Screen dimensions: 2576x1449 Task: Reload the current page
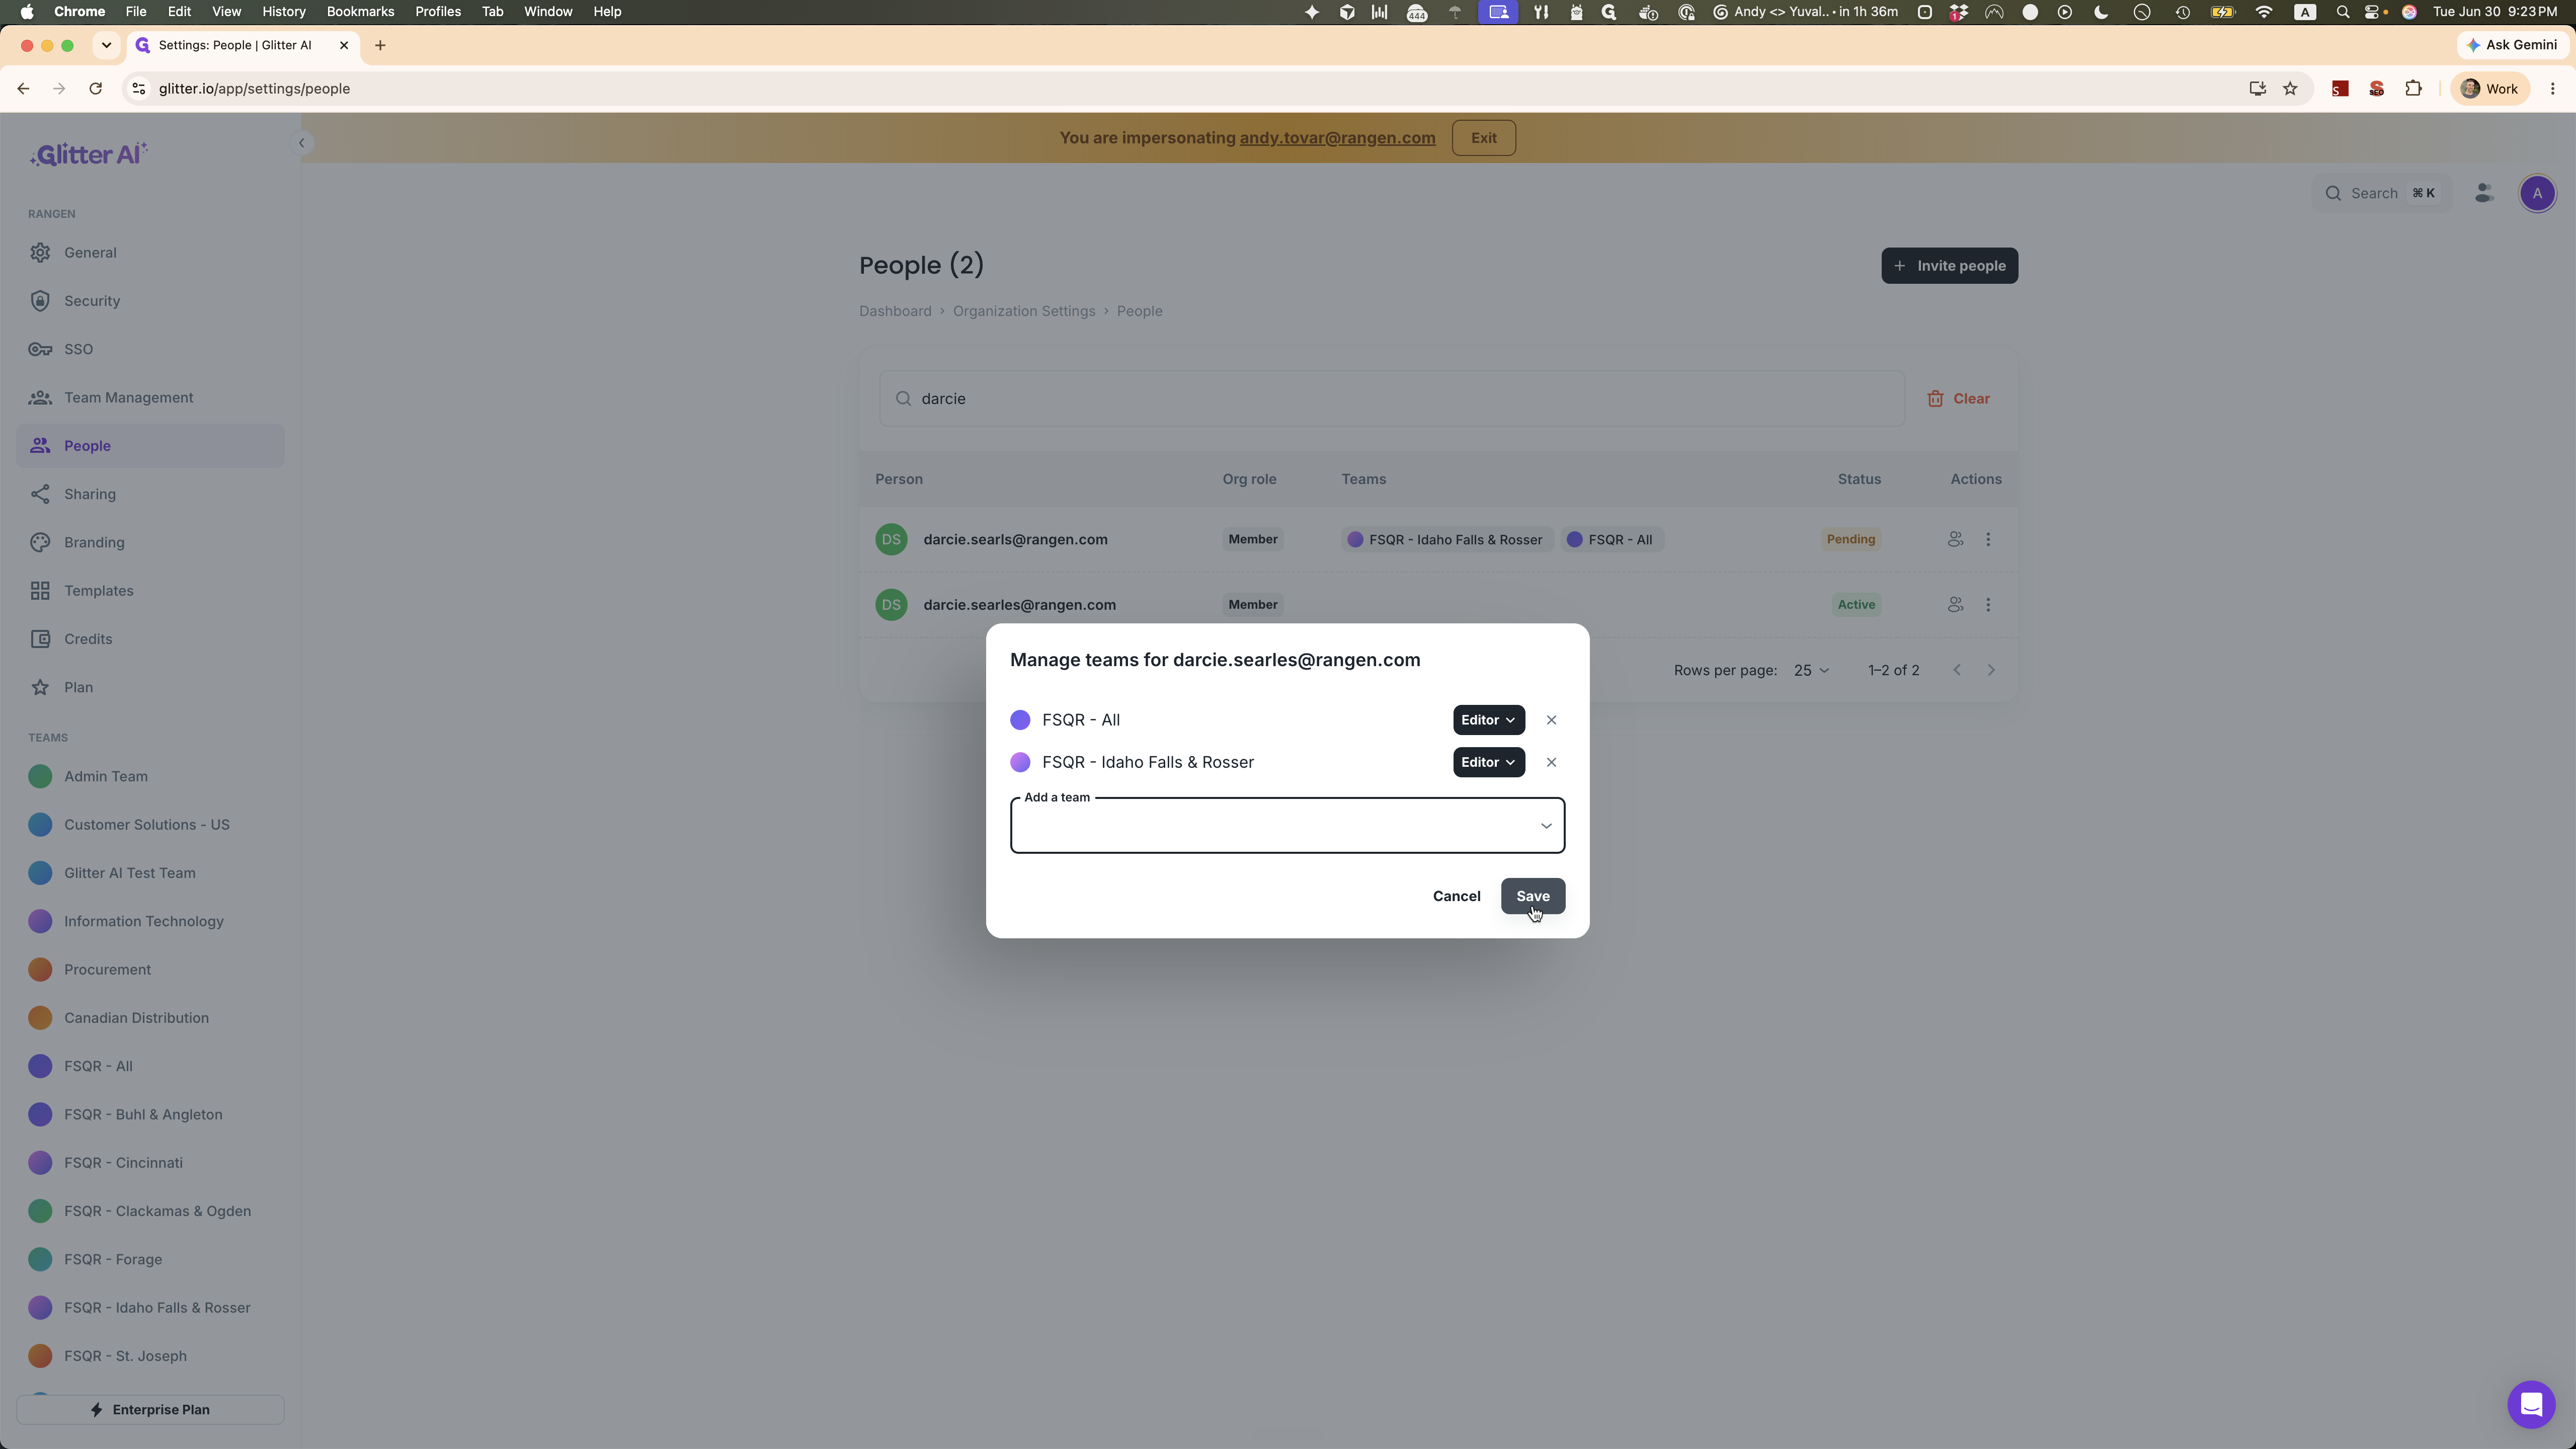tap(96, 89)
